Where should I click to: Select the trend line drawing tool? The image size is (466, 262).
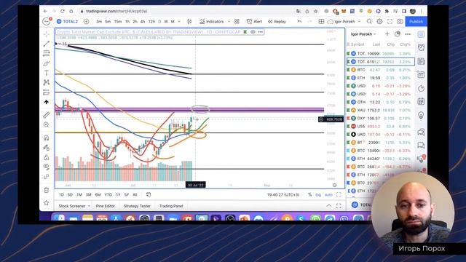click(x=47, y=44)
